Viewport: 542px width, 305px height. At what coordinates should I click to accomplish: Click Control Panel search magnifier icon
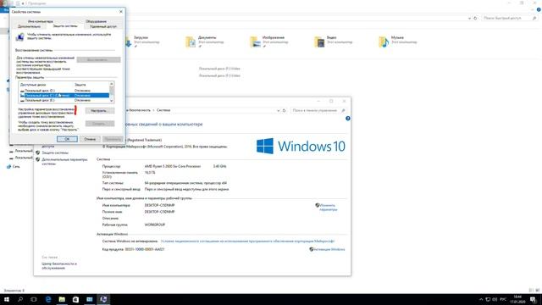tap(343, 110)
